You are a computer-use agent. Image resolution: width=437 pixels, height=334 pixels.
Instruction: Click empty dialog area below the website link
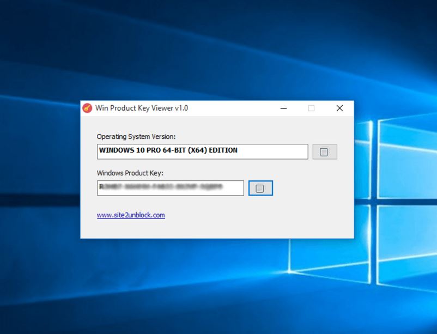218,229
